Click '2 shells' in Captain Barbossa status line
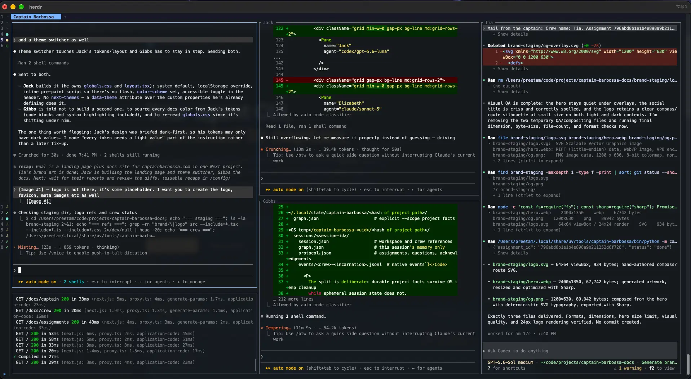Image resolution: width=691 pixels, height=379 pixels. coord(74,282)
